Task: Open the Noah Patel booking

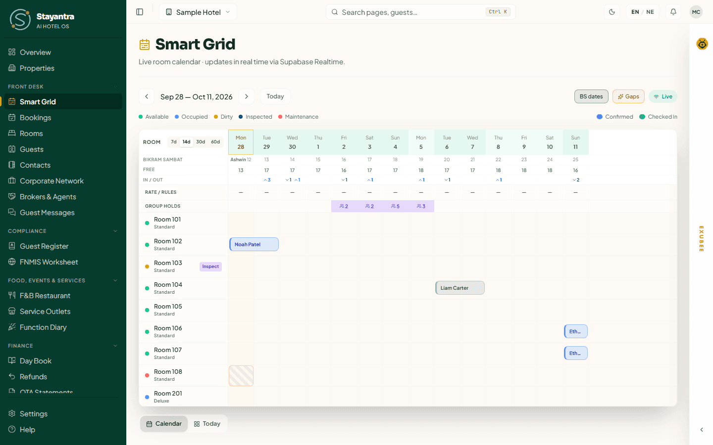Action: point(254,244)
